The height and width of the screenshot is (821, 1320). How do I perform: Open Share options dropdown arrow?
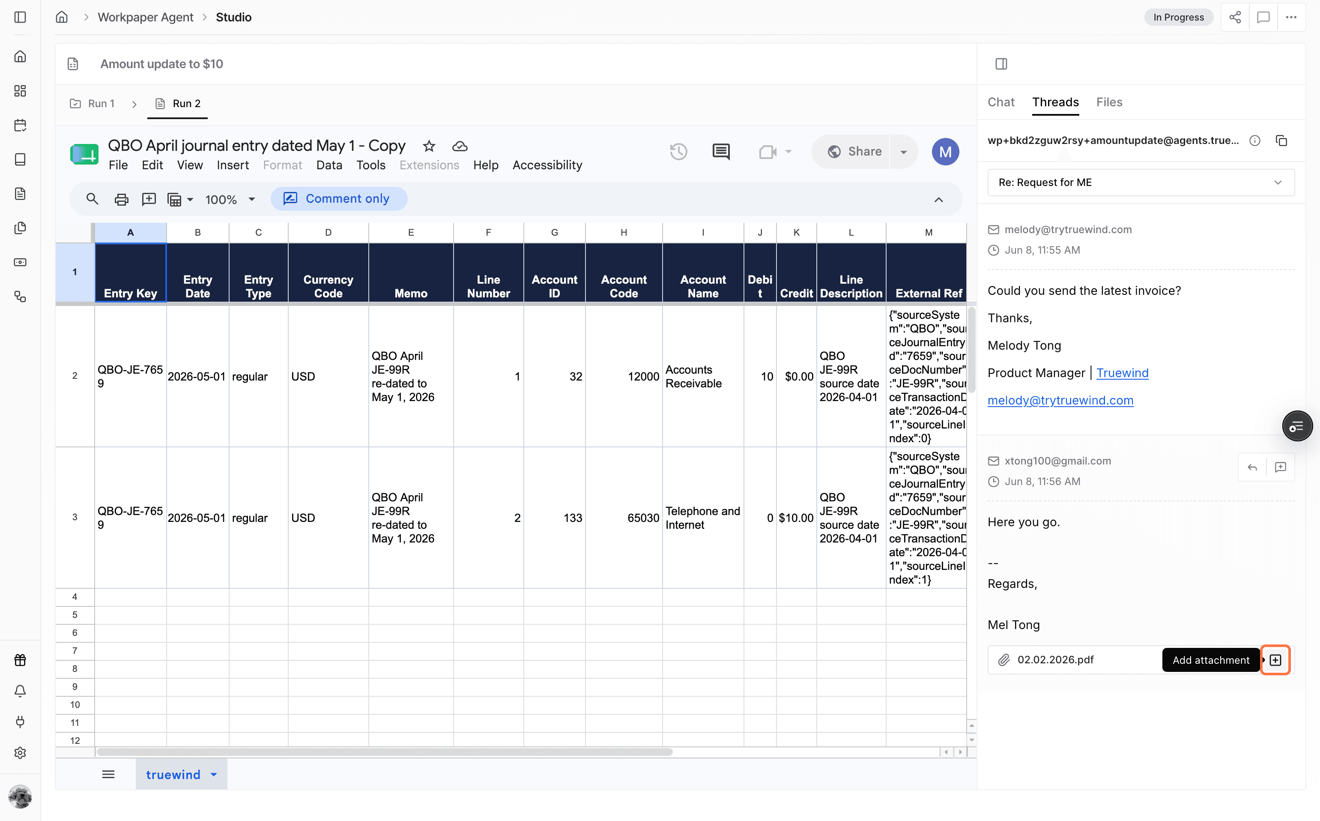[903, 152]
